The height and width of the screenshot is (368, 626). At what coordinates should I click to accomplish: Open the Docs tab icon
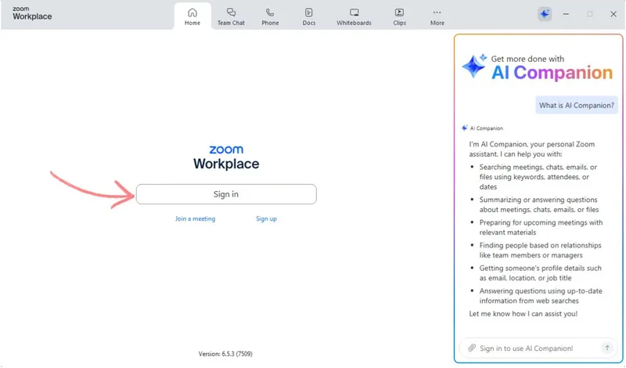(309, 13)
